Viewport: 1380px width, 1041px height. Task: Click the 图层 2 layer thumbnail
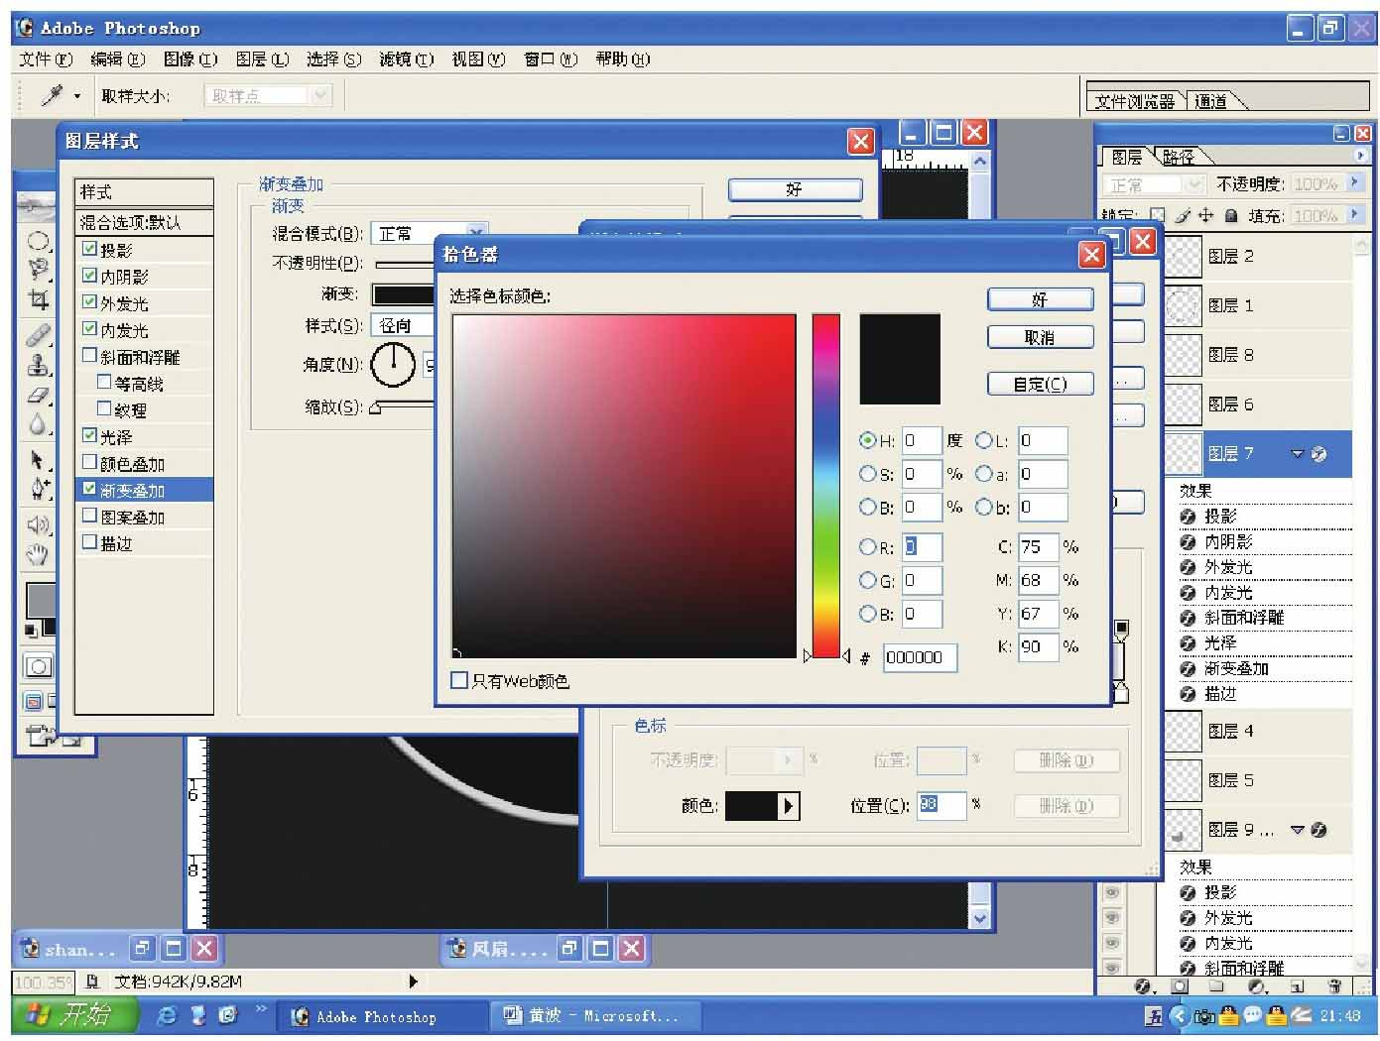tap(1183, 256)
